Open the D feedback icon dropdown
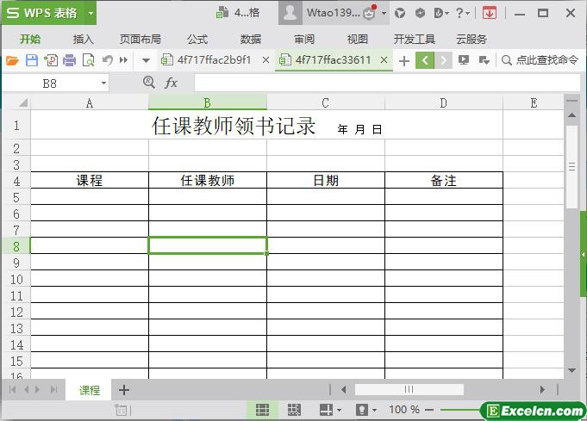587x421 pixels. pyautogui.click(x=441, y=13)
